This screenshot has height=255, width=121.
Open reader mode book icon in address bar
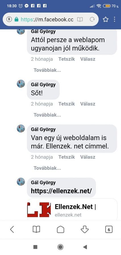[x=80, y=20]
